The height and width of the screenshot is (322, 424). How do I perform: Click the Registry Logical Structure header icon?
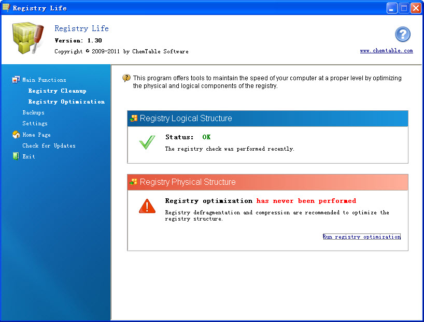click(x=134, y=119)
